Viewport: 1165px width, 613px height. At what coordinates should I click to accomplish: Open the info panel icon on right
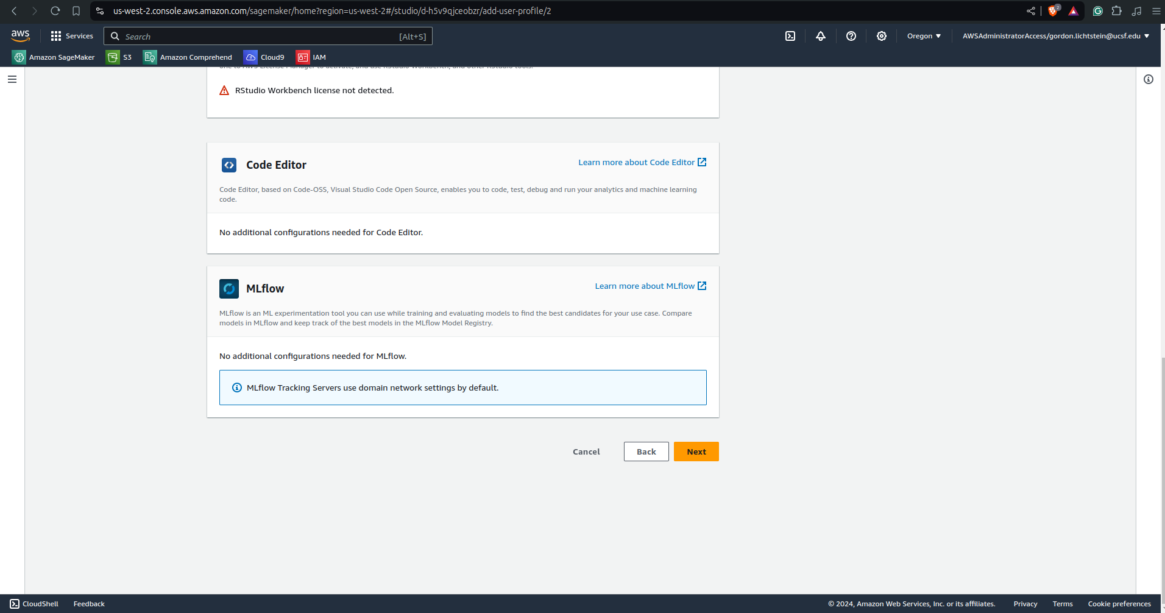point(1149,79)
